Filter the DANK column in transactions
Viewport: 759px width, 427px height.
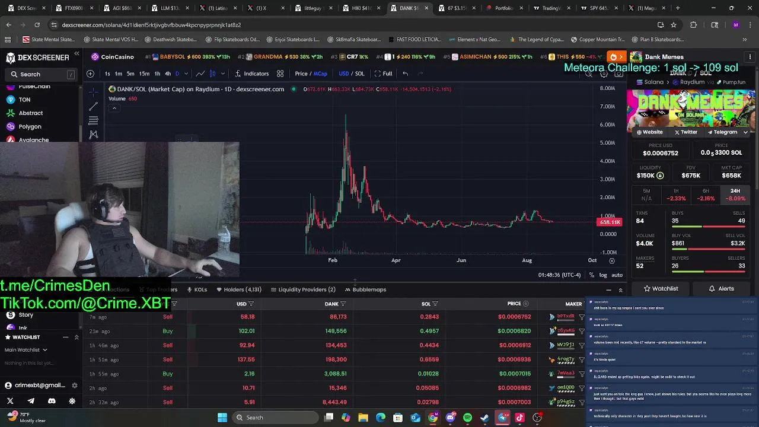(343, 304)
